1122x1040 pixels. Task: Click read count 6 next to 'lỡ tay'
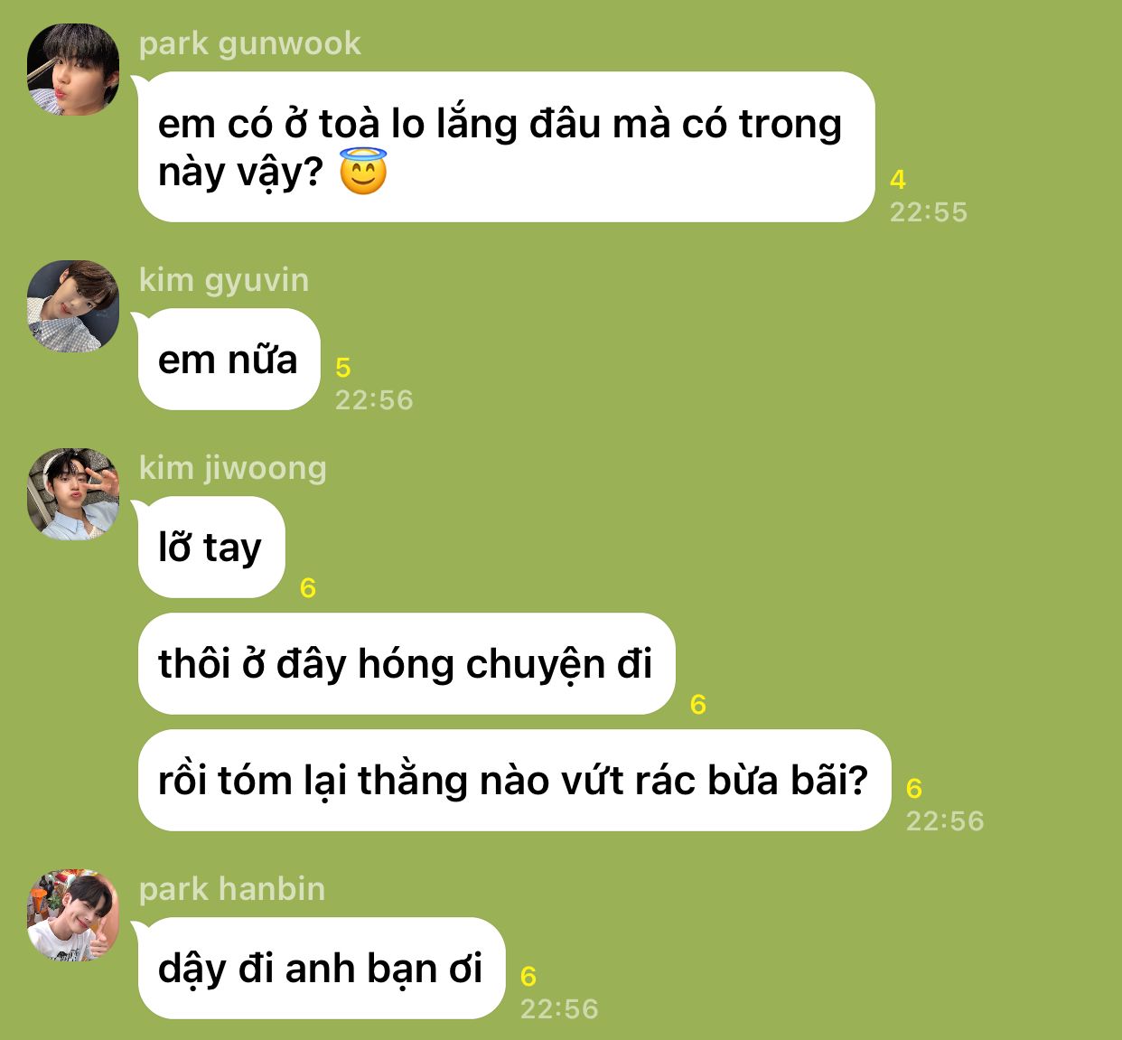[x=308, y=588]
